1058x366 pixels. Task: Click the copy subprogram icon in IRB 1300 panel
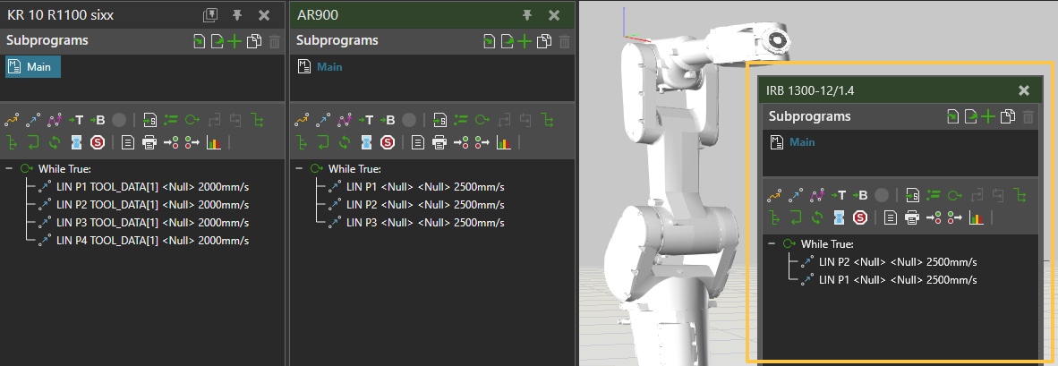click(1008, 116)
